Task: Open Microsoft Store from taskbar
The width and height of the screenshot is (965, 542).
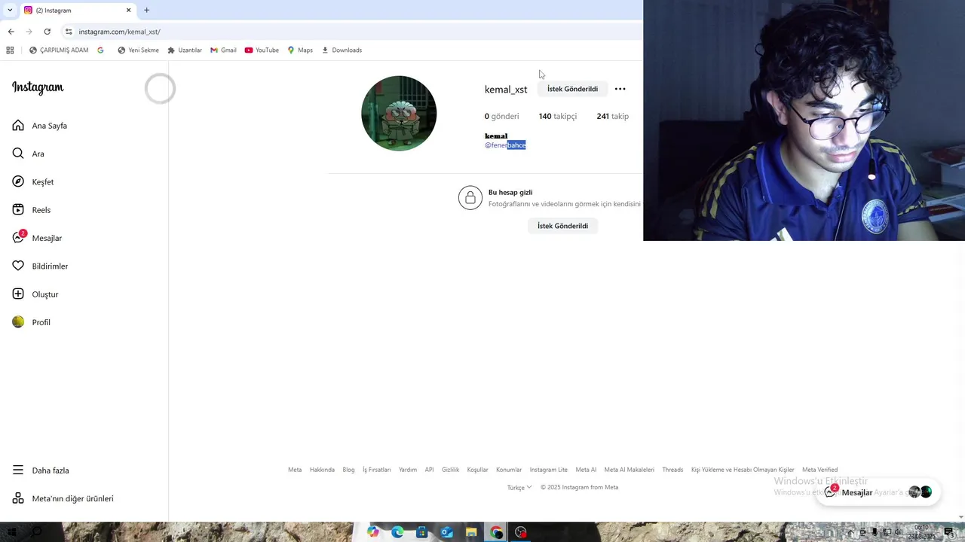Action: [421, 532]
